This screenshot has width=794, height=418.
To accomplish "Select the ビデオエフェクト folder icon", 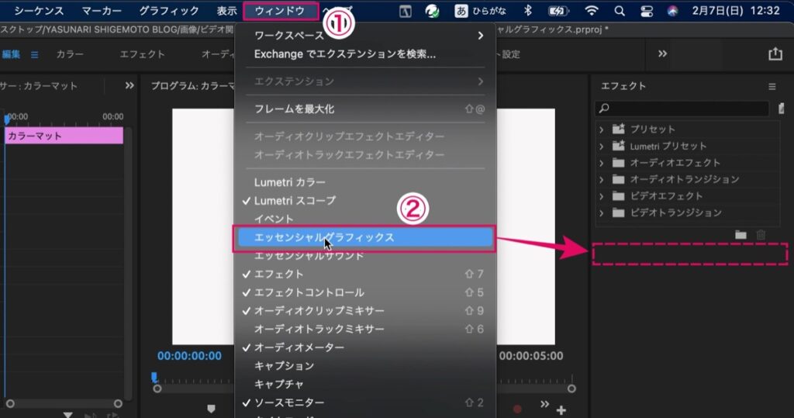I will tap(618, 196).
